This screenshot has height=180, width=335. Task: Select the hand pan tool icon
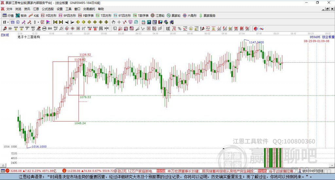point(114,22)
